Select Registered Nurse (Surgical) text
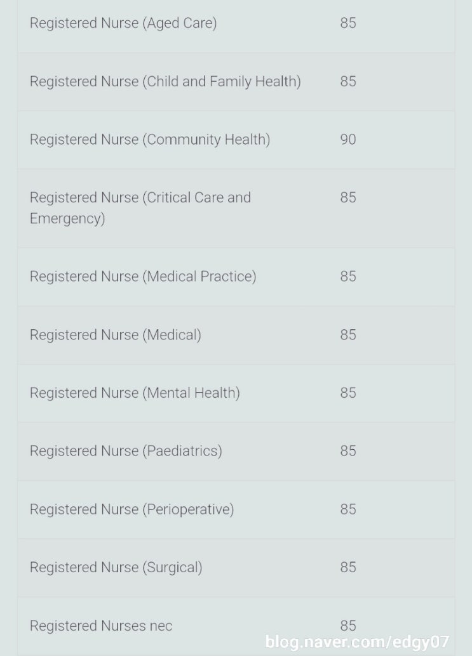 coord(116,568)
